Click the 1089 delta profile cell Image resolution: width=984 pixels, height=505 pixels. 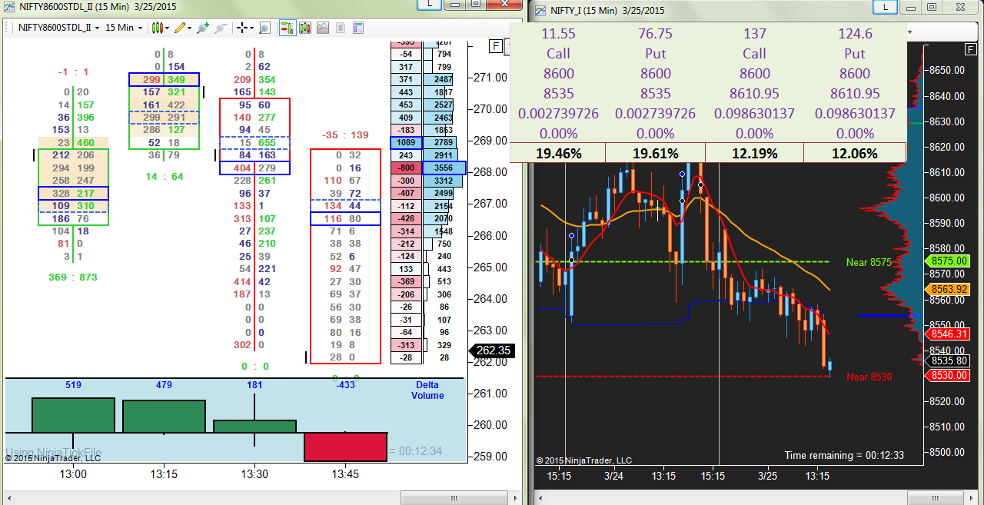pyautogui.click(x=407, y=143)
